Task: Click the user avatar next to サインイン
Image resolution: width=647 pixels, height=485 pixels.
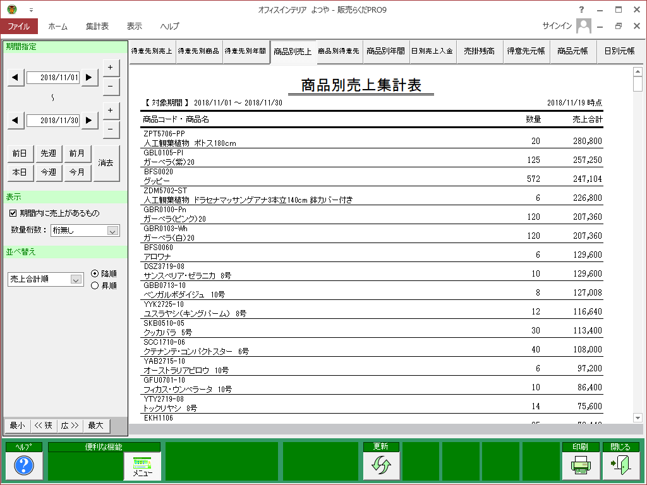Action: [x=583, y=26]
